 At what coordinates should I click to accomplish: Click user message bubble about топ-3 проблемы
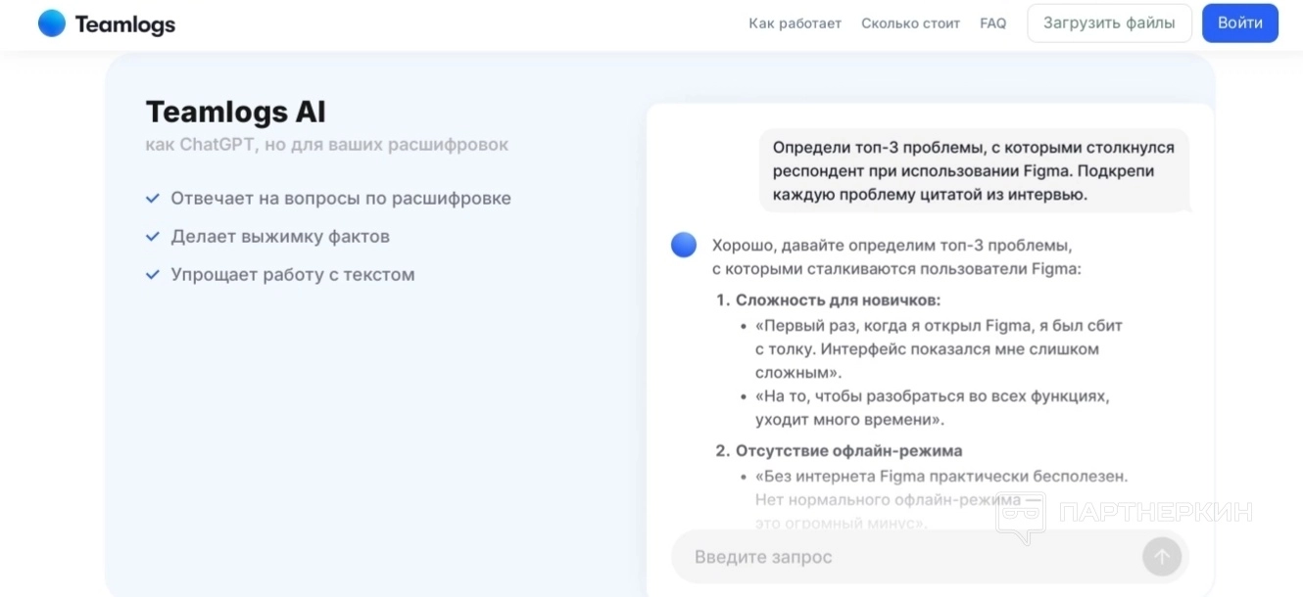974,171
